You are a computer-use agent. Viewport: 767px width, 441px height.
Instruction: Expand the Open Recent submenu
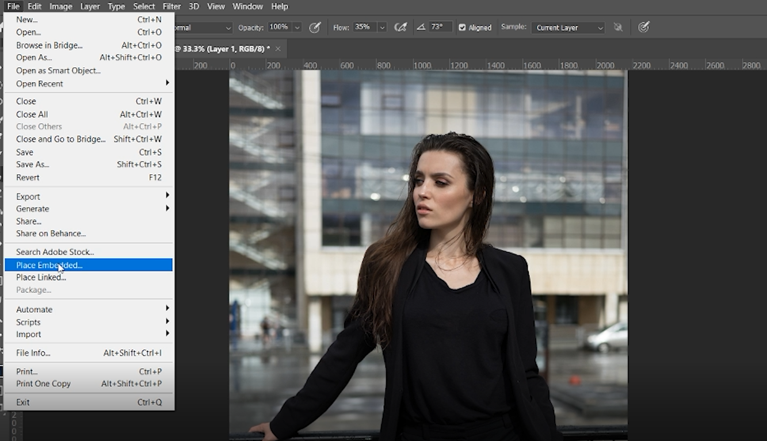tap(89, 83)
